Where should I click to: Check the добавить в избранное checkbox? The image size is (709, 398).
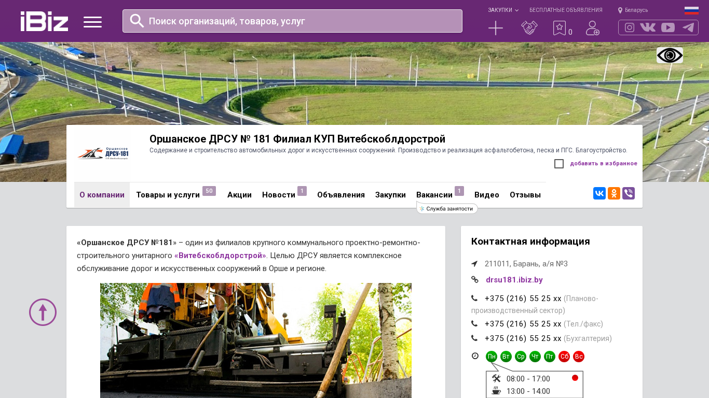click(559, 164)
